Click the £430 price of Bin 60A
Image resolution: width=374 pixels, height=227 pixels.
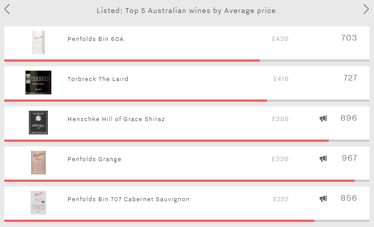coord(280,39)
